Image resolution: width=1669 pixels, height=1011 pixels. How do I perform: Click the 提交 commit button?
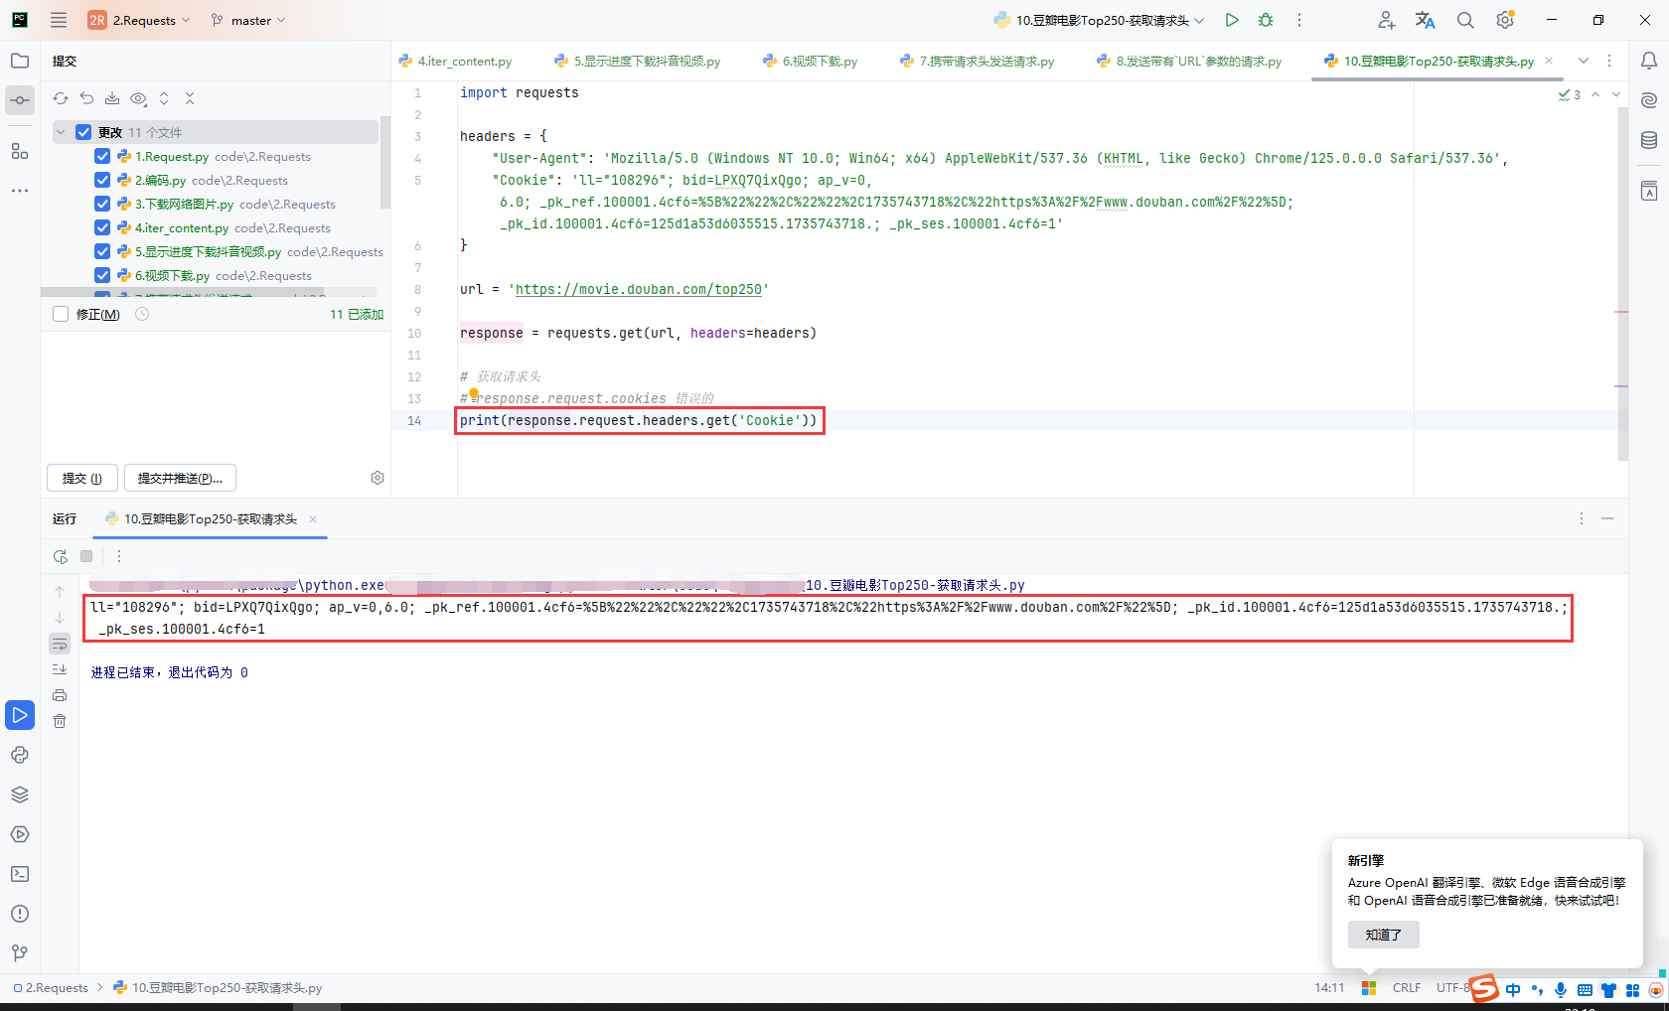[82, 478]
